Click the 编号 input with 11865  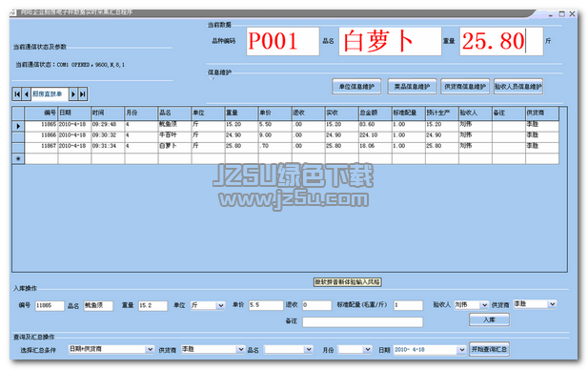click(x=50, y=305)
